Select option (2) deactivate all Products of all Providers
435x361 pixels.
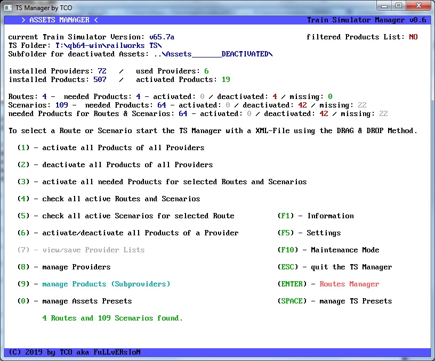[x=115, y=165]
